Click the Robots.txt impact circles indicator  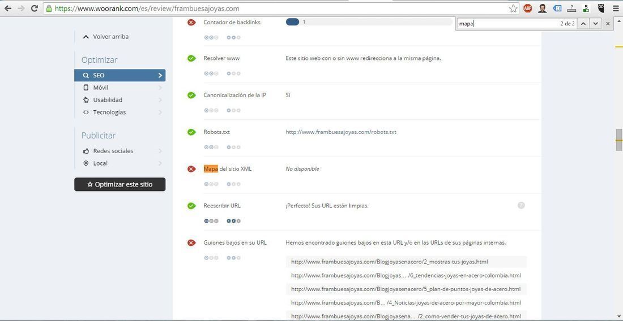pos(211,148)
